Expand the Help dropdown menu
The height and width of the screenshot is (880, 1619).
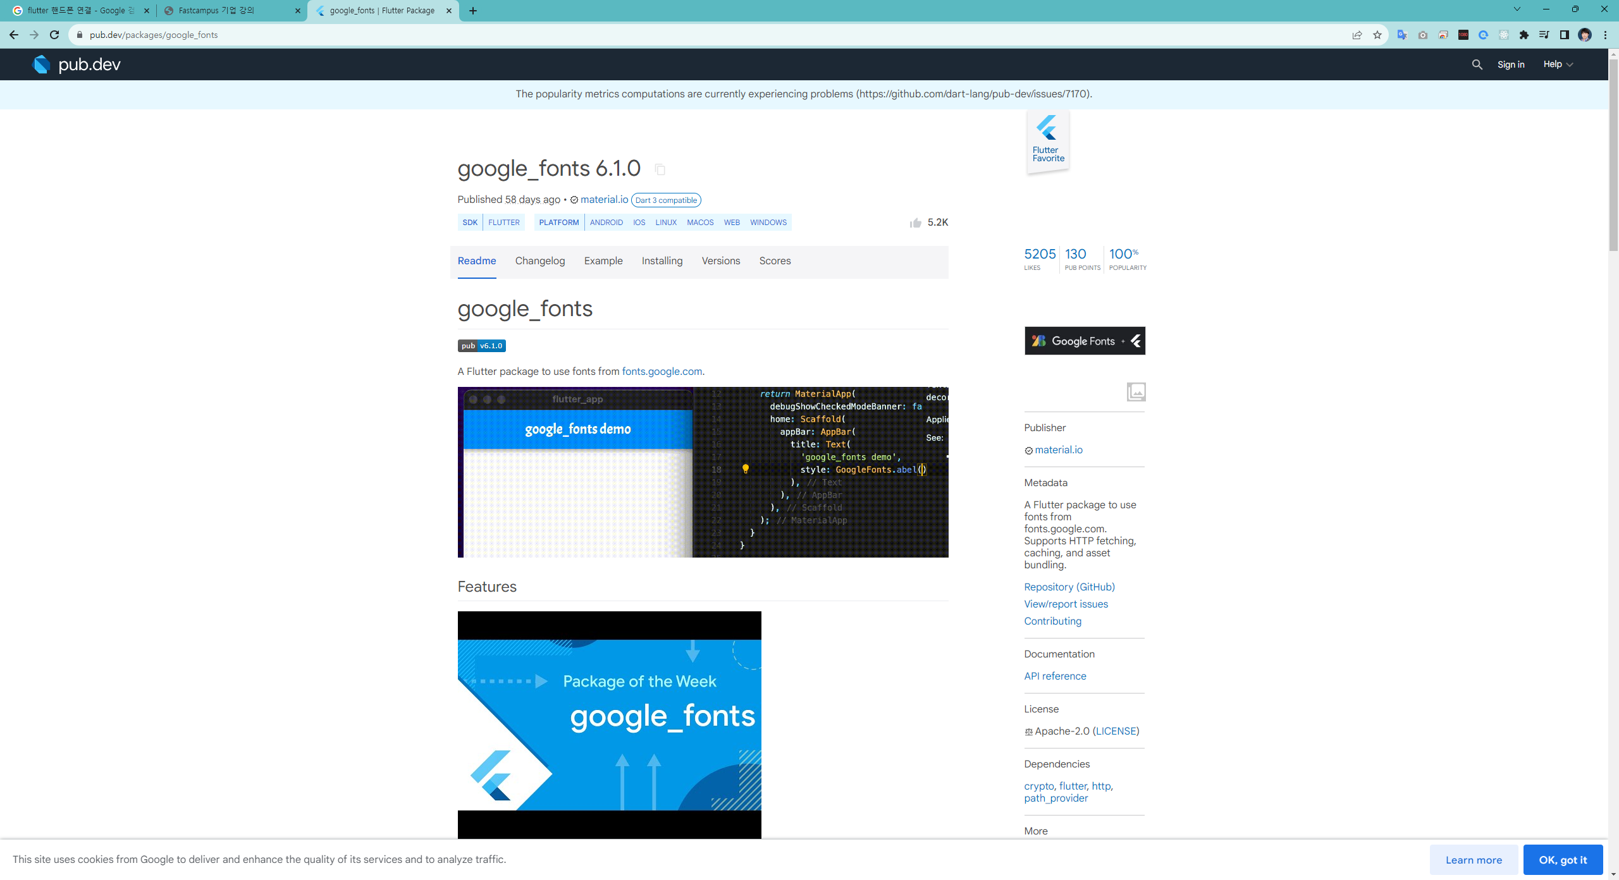(1558, 64)
